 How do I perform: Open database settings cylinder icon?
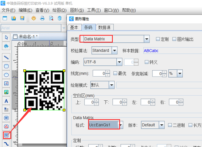coord(59,18)
